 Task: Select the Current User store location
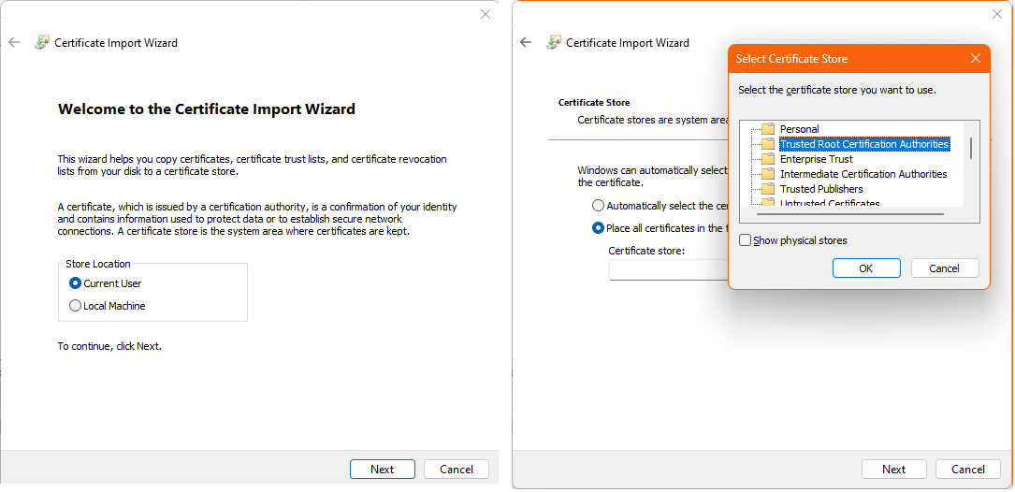coord(76,283)
